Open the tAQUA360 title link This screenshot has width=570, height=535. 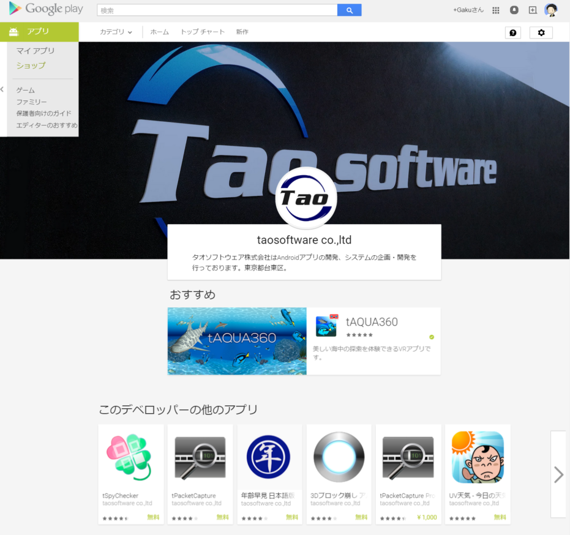pyautogui.click(x=372, y=321)
